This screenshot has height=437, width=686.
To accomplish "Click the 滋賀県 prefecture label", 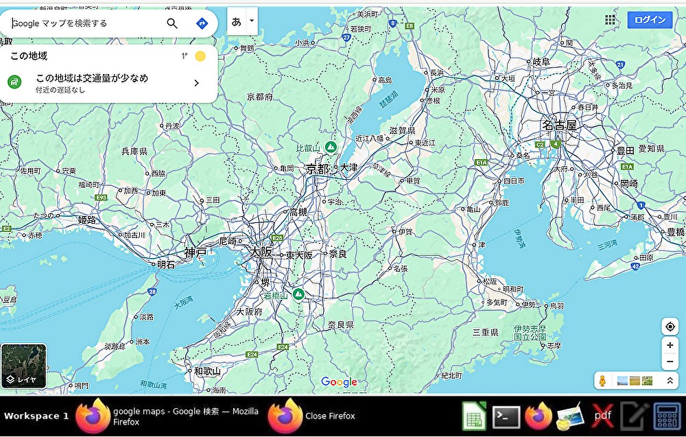I will [402, 131].
